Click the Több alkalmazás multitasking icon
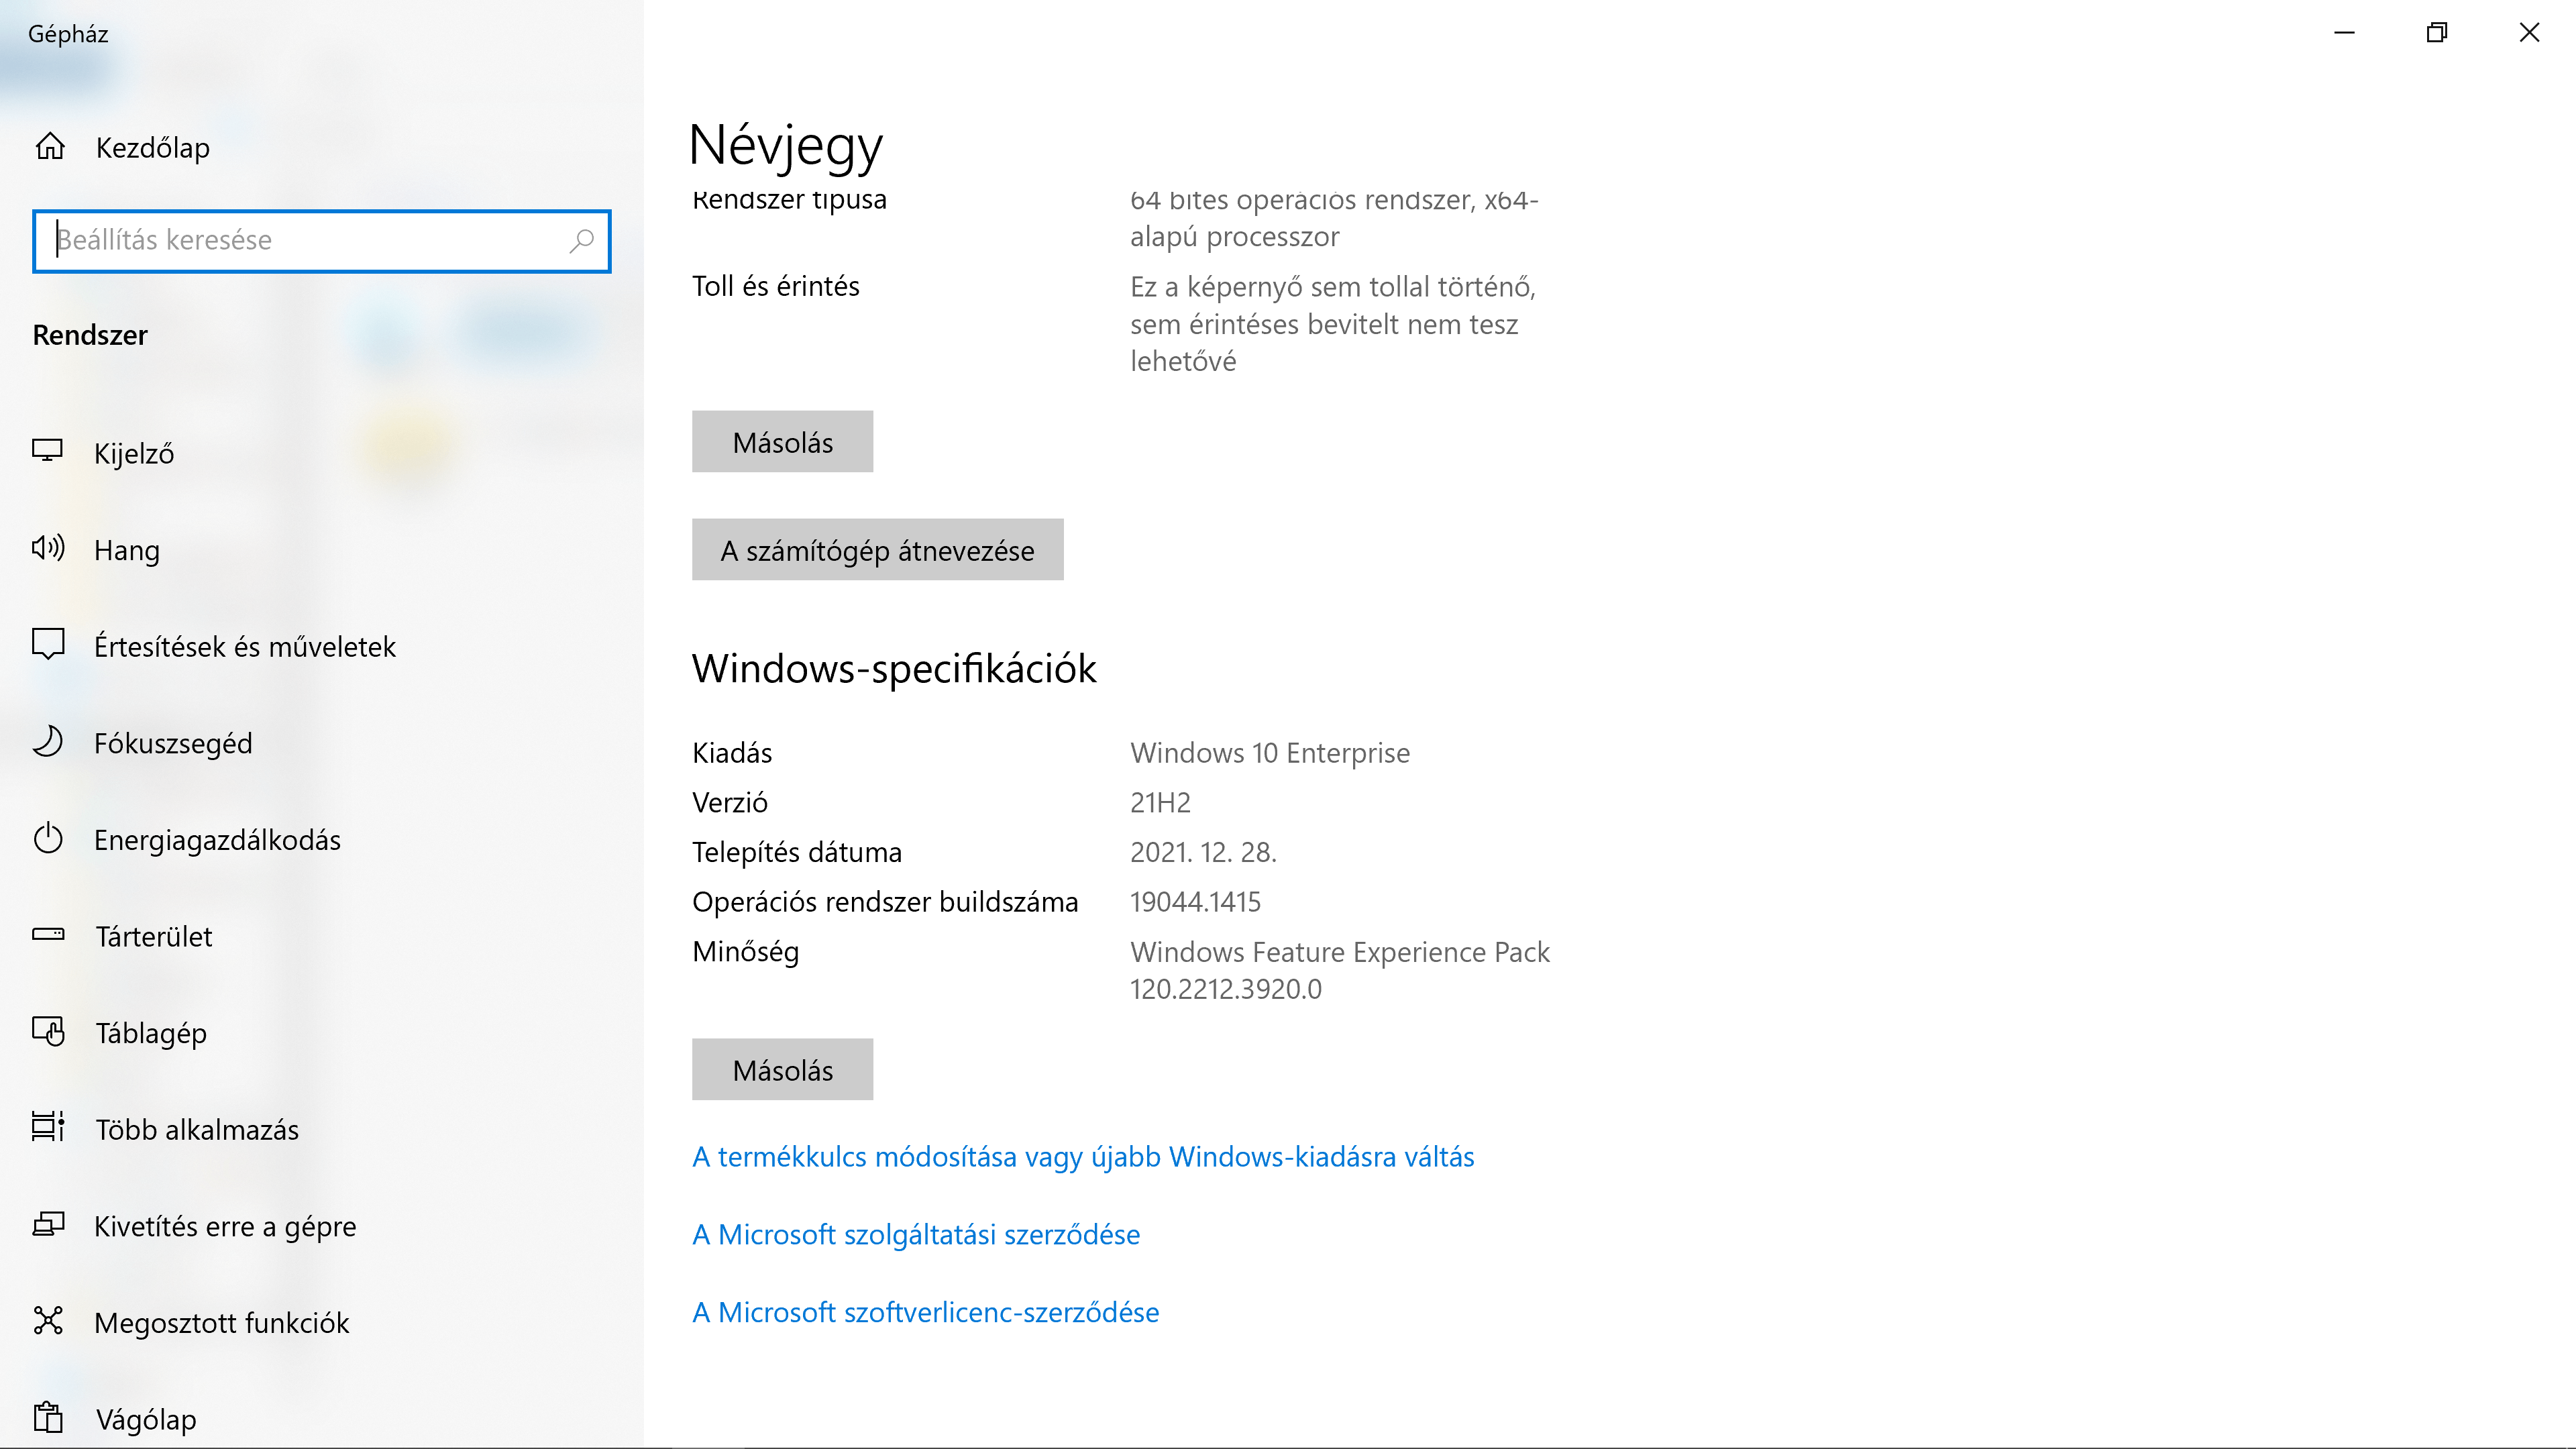Viewport: 2576px width, 1449px height. pyautogui.click(x=47, y=1127)
